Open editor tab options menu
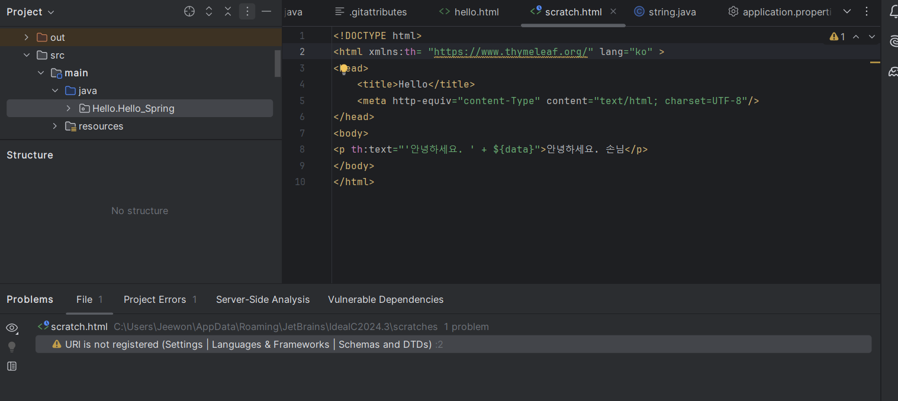The width and height of the screenshot is (898, 401). coord(868,11)
